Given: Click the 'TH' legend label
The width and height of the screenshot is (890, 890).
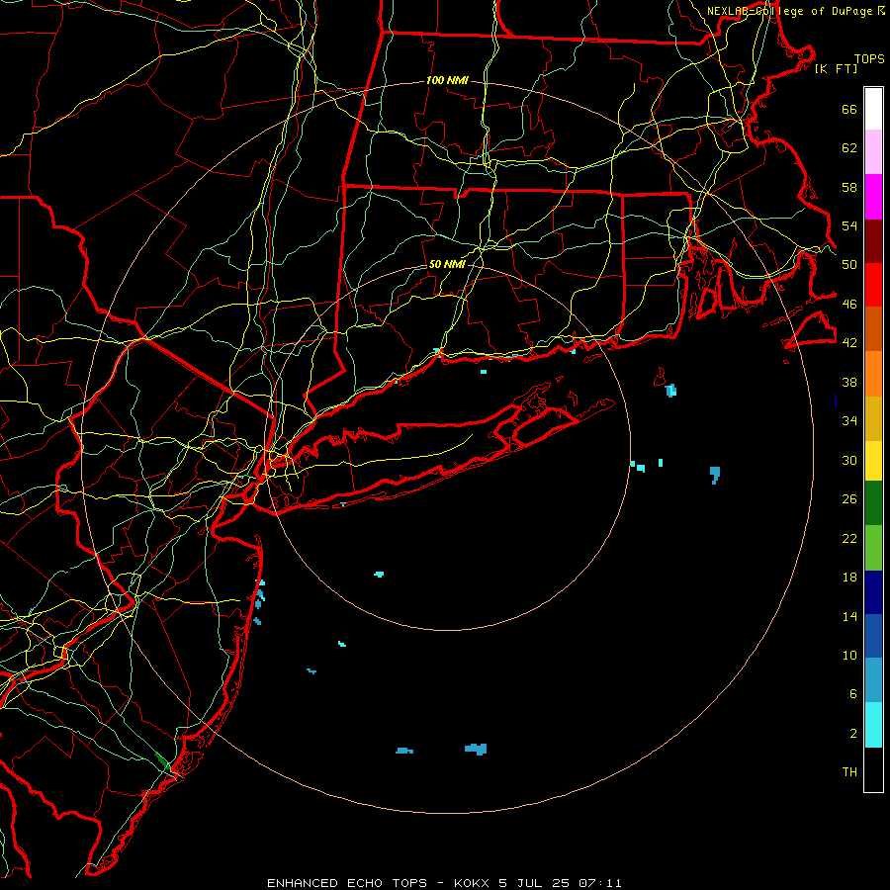Looking at the screenshot, I should pos(849,771).
